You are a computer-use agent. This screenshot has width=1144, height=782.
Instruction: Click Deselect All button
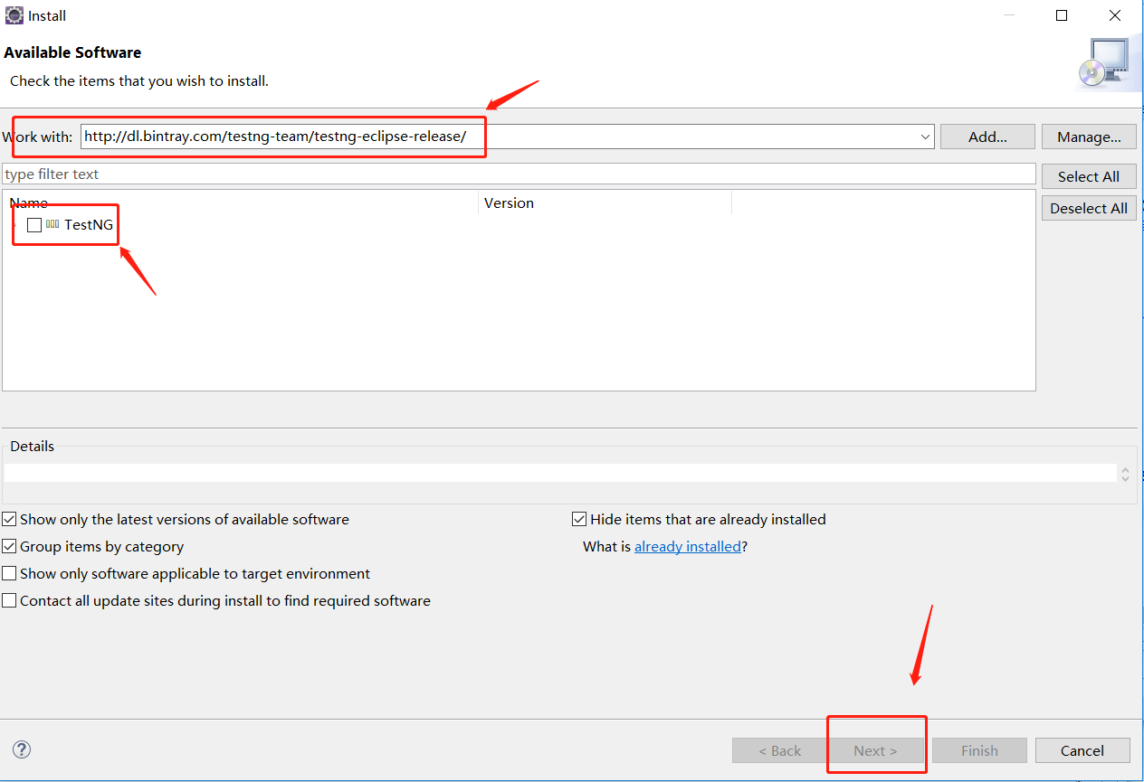tap(1089, 208)
